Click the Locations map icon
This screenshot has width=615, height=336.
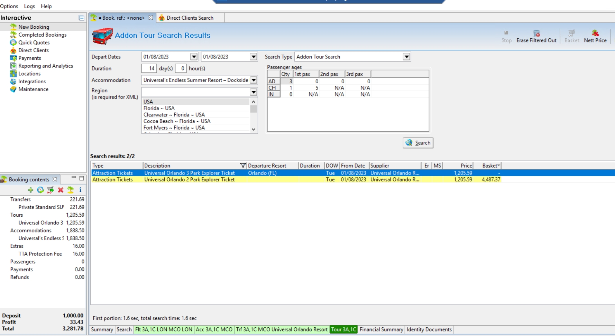coord(13,74)
